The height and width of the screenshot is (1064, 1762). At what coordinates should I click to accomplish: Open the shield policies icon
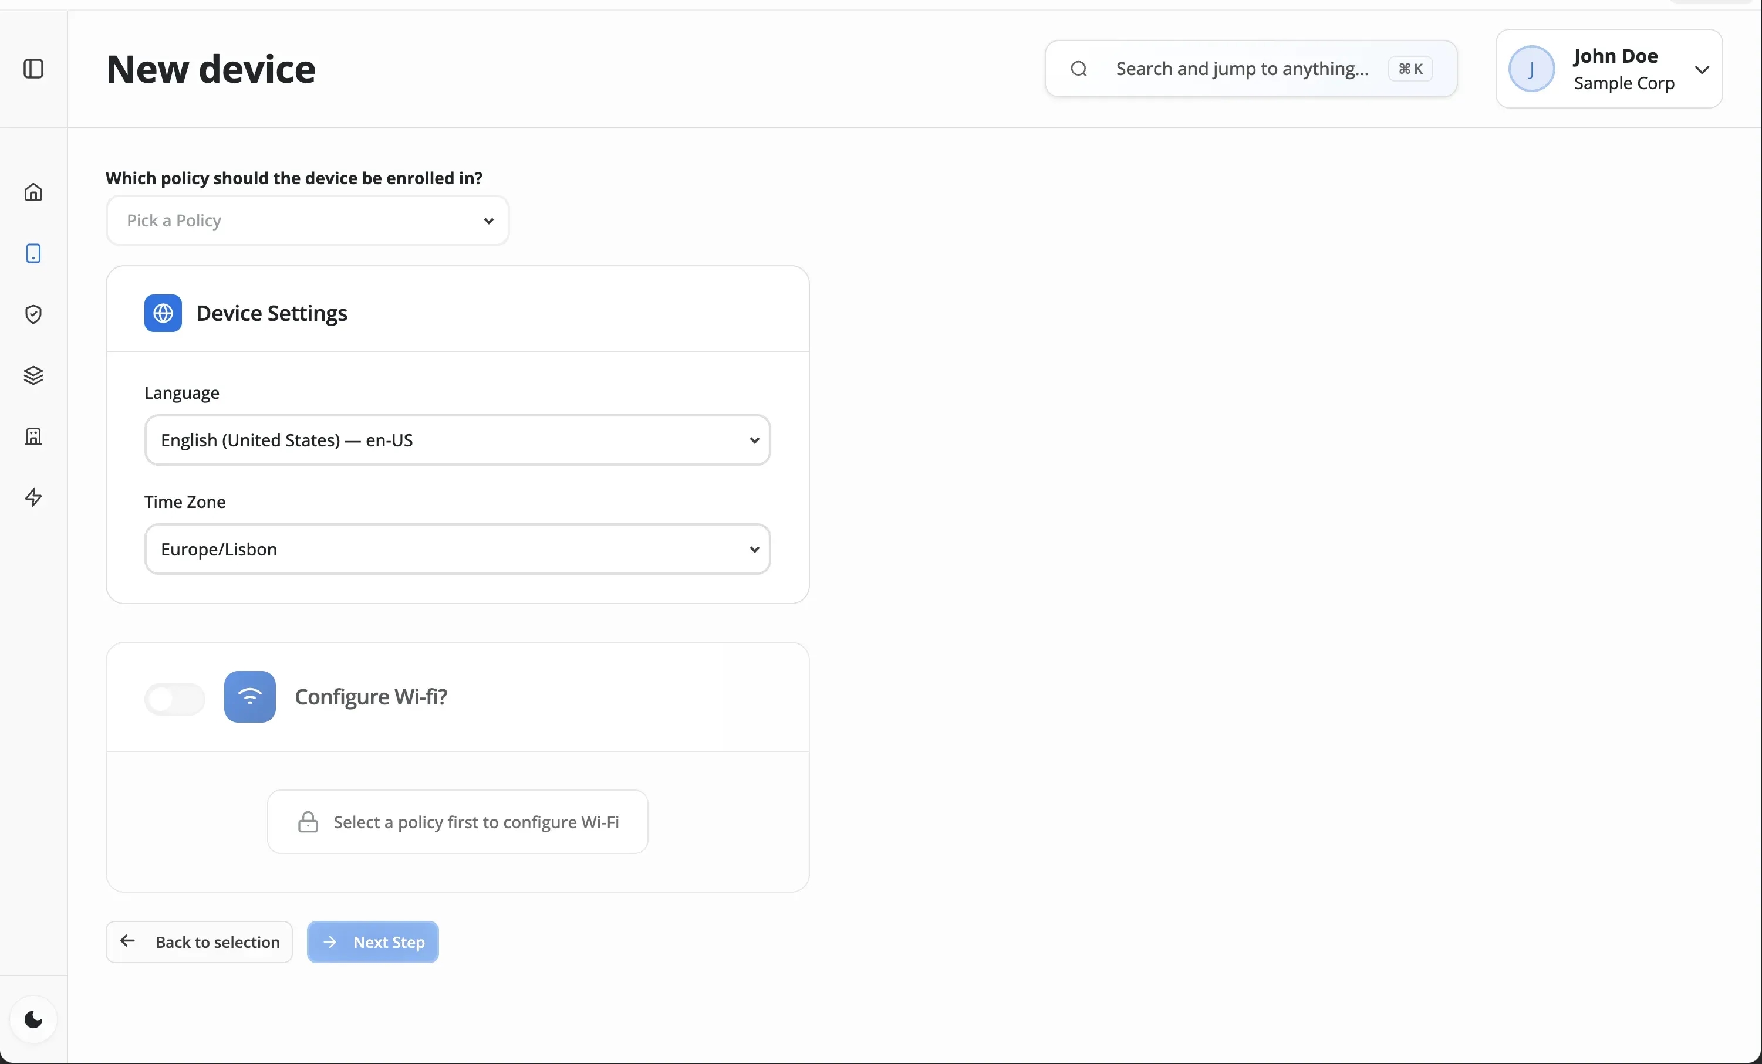point(33,314)
